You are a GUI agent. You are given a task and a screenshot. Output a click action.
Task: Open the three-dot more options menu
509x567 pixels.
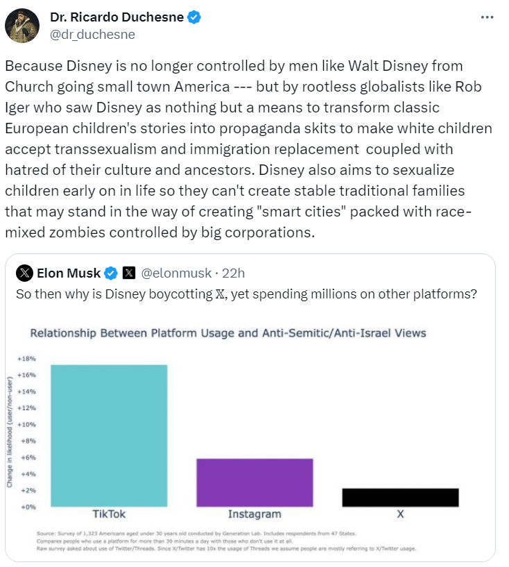click(x=488, y=17)
